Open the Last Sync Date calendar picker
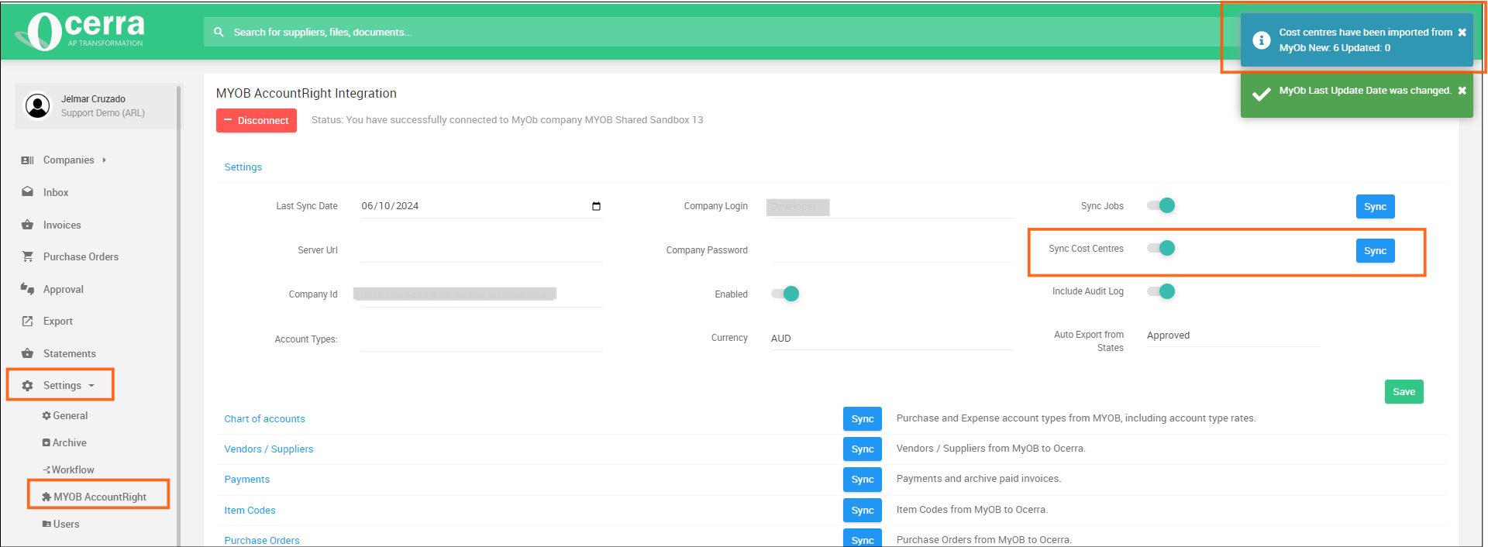The width and height of the screenshot is (1488, 547). [x=596, y=206]
